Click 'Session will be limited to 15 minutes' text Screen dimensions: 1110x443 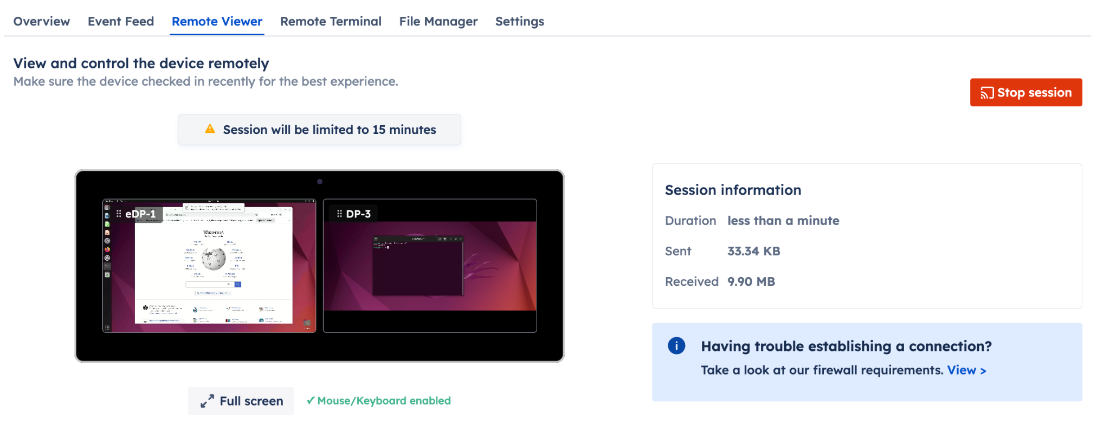330,130
